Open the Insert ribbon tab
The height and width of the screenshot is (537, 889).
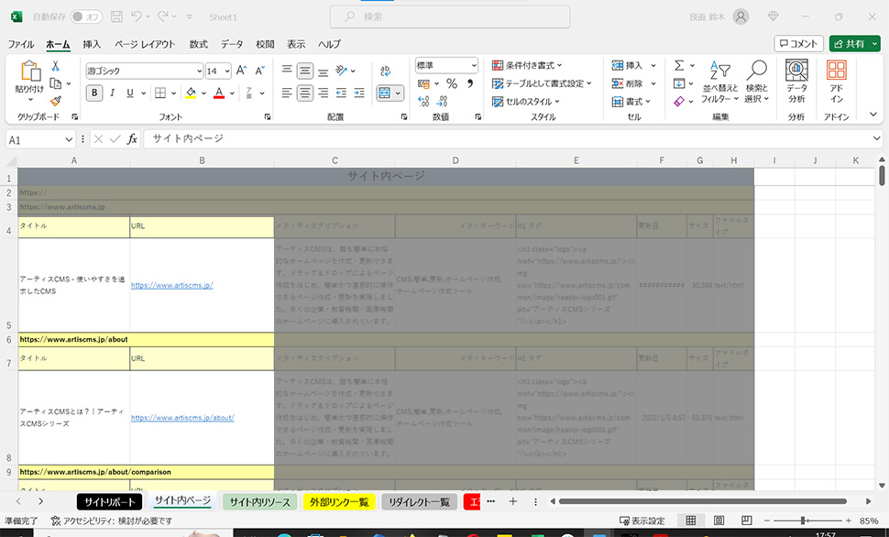coord(92,44)
